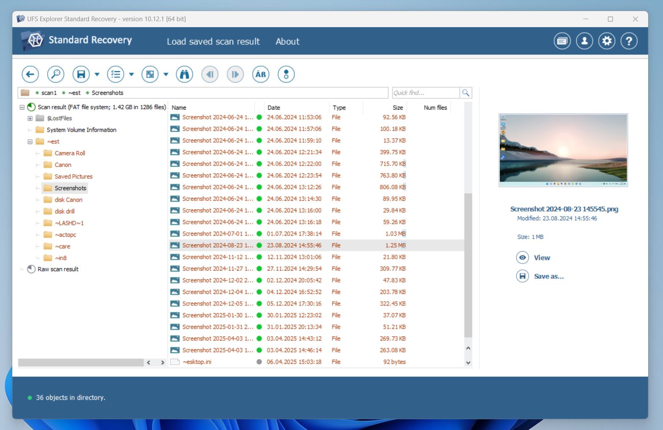Click the find next toolbar icon
The width and height of the screenshot is (663, 430).
(x=235, y=75)
